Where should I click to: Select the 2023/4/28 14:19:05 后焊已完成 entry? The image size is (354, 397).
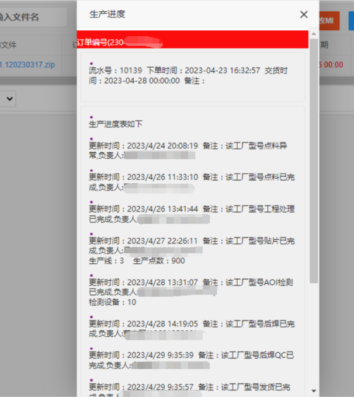(192, 328)
